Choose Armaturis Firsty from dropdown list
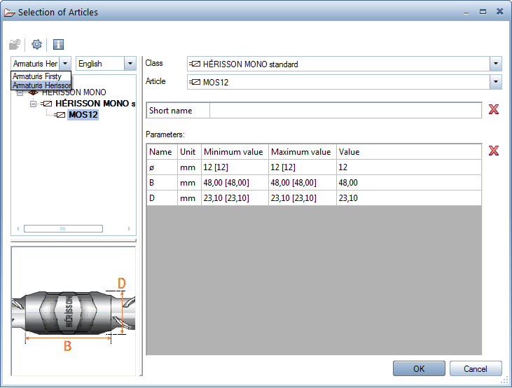The width and height of the screenshot is (512, 388). (x=37, y=76)
